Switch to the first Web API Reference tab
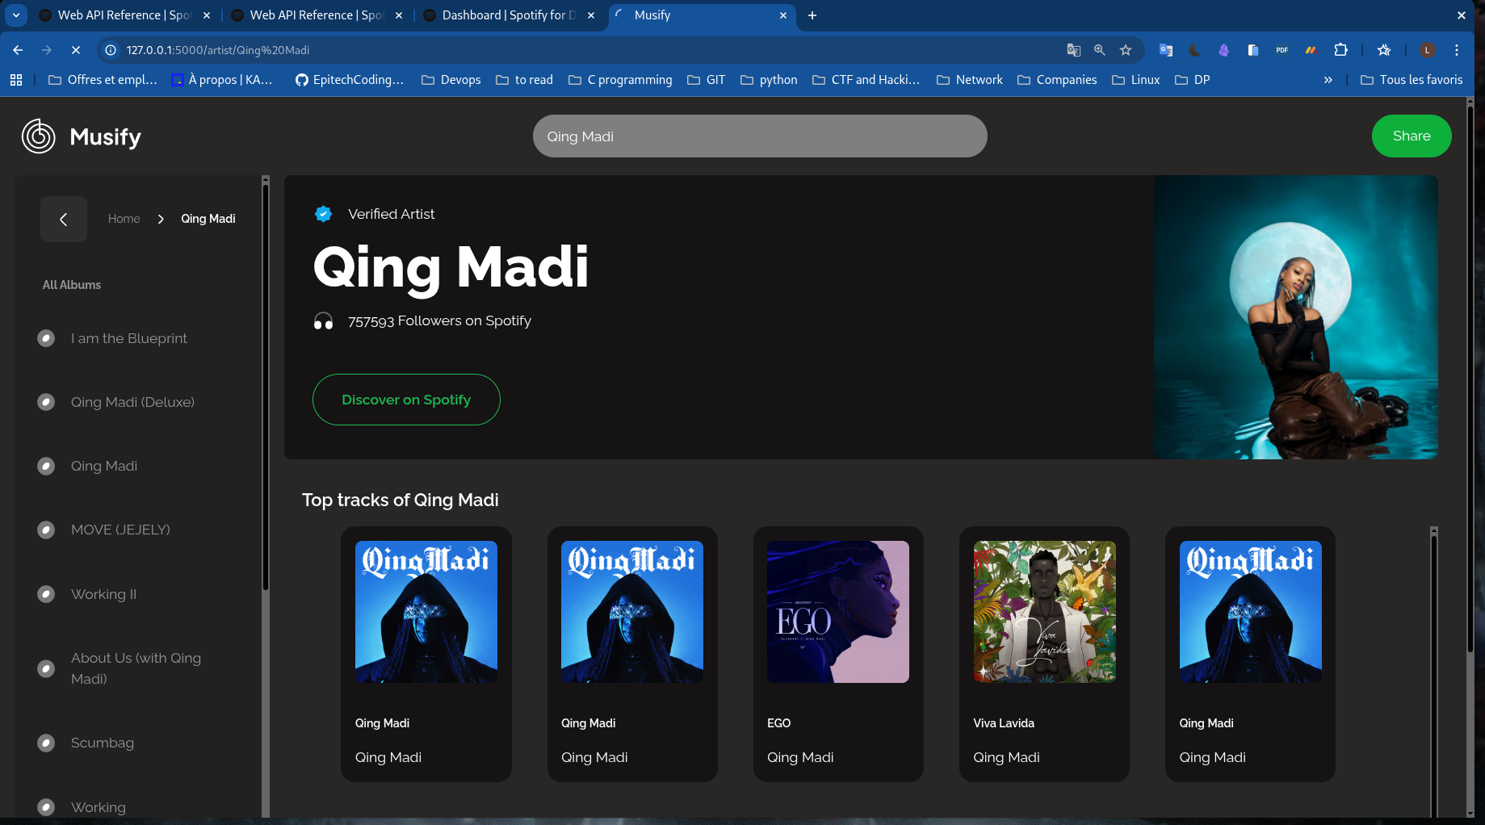Screen dimensions: 1485x825 tap(125, 15)
